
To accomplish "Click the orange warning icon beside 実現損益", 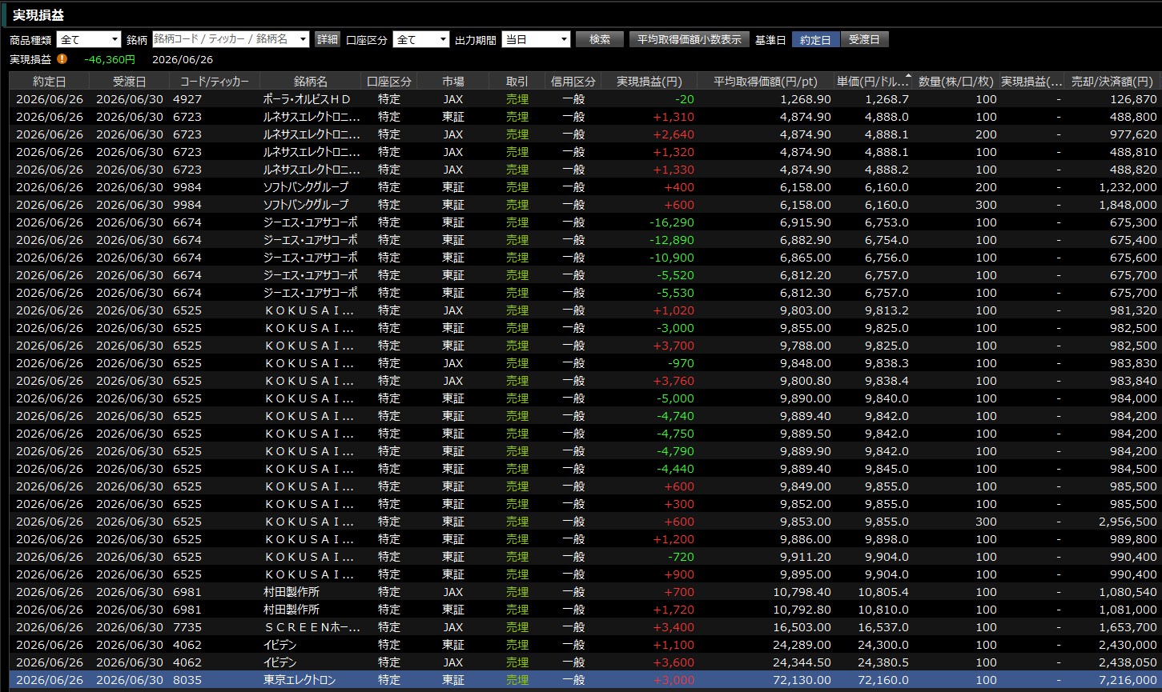I will (x=62, y=58).
